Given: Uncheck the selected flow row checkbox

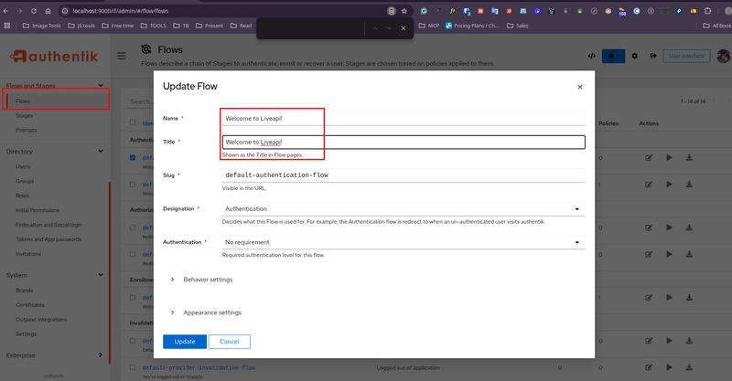Looking at the screenshot, I should pos(133,158).
